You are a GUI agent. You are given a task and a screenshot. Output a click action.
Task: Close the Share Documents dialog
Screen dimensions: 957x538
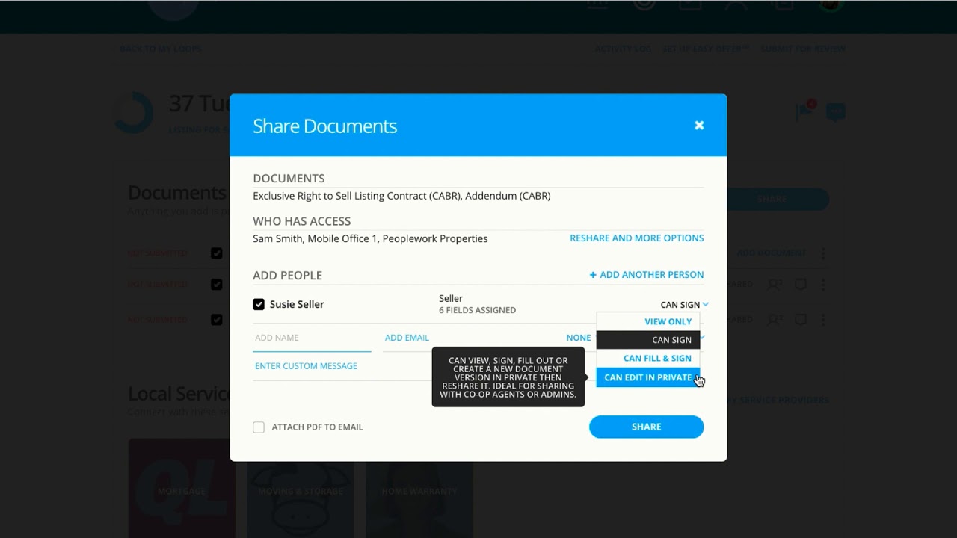pyautogui.click(x=699, y=126)
